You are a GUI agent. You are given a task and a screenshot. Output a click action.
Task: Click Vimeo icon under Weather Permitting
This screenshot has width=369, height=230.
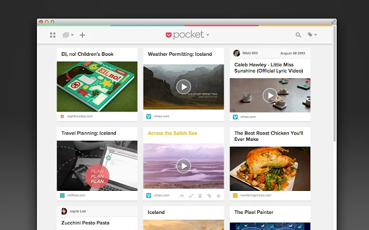(149, 116)
